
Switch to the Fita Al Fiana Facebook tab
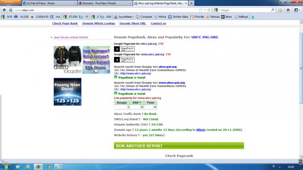tap(50, 3)
